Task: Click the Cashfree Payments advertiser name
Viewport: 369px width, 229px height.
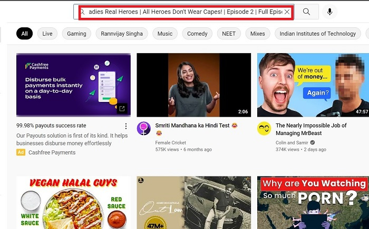Action: (52, 153)
